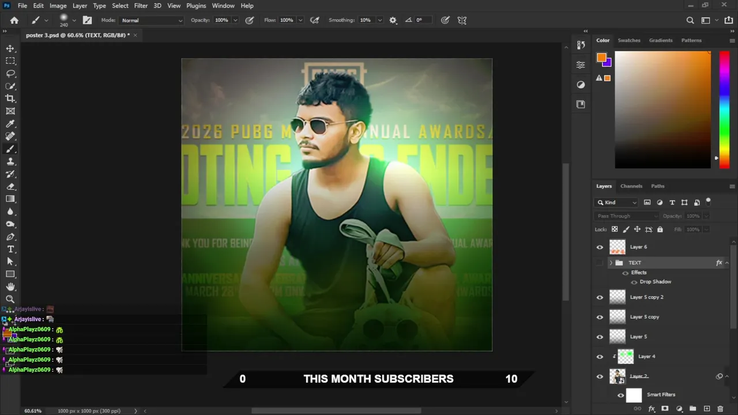The height and width of the screenshot is (415, 738).
Task: Open the File menu
Action: 22,6
